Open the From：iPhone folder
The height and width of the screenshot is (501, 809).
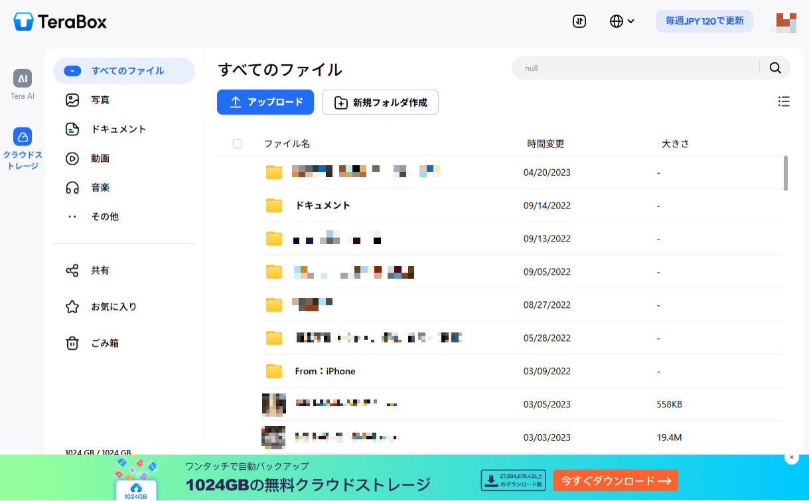pos(325,371)
